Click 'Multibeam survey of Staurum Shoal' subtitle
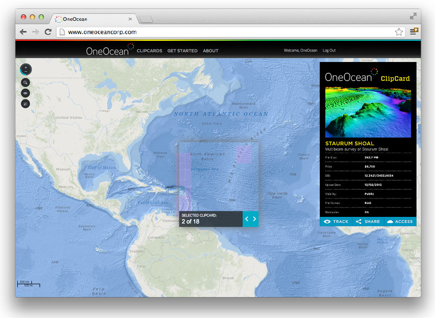The width and height of the screenshot is (435, 318). coord(357,149)
